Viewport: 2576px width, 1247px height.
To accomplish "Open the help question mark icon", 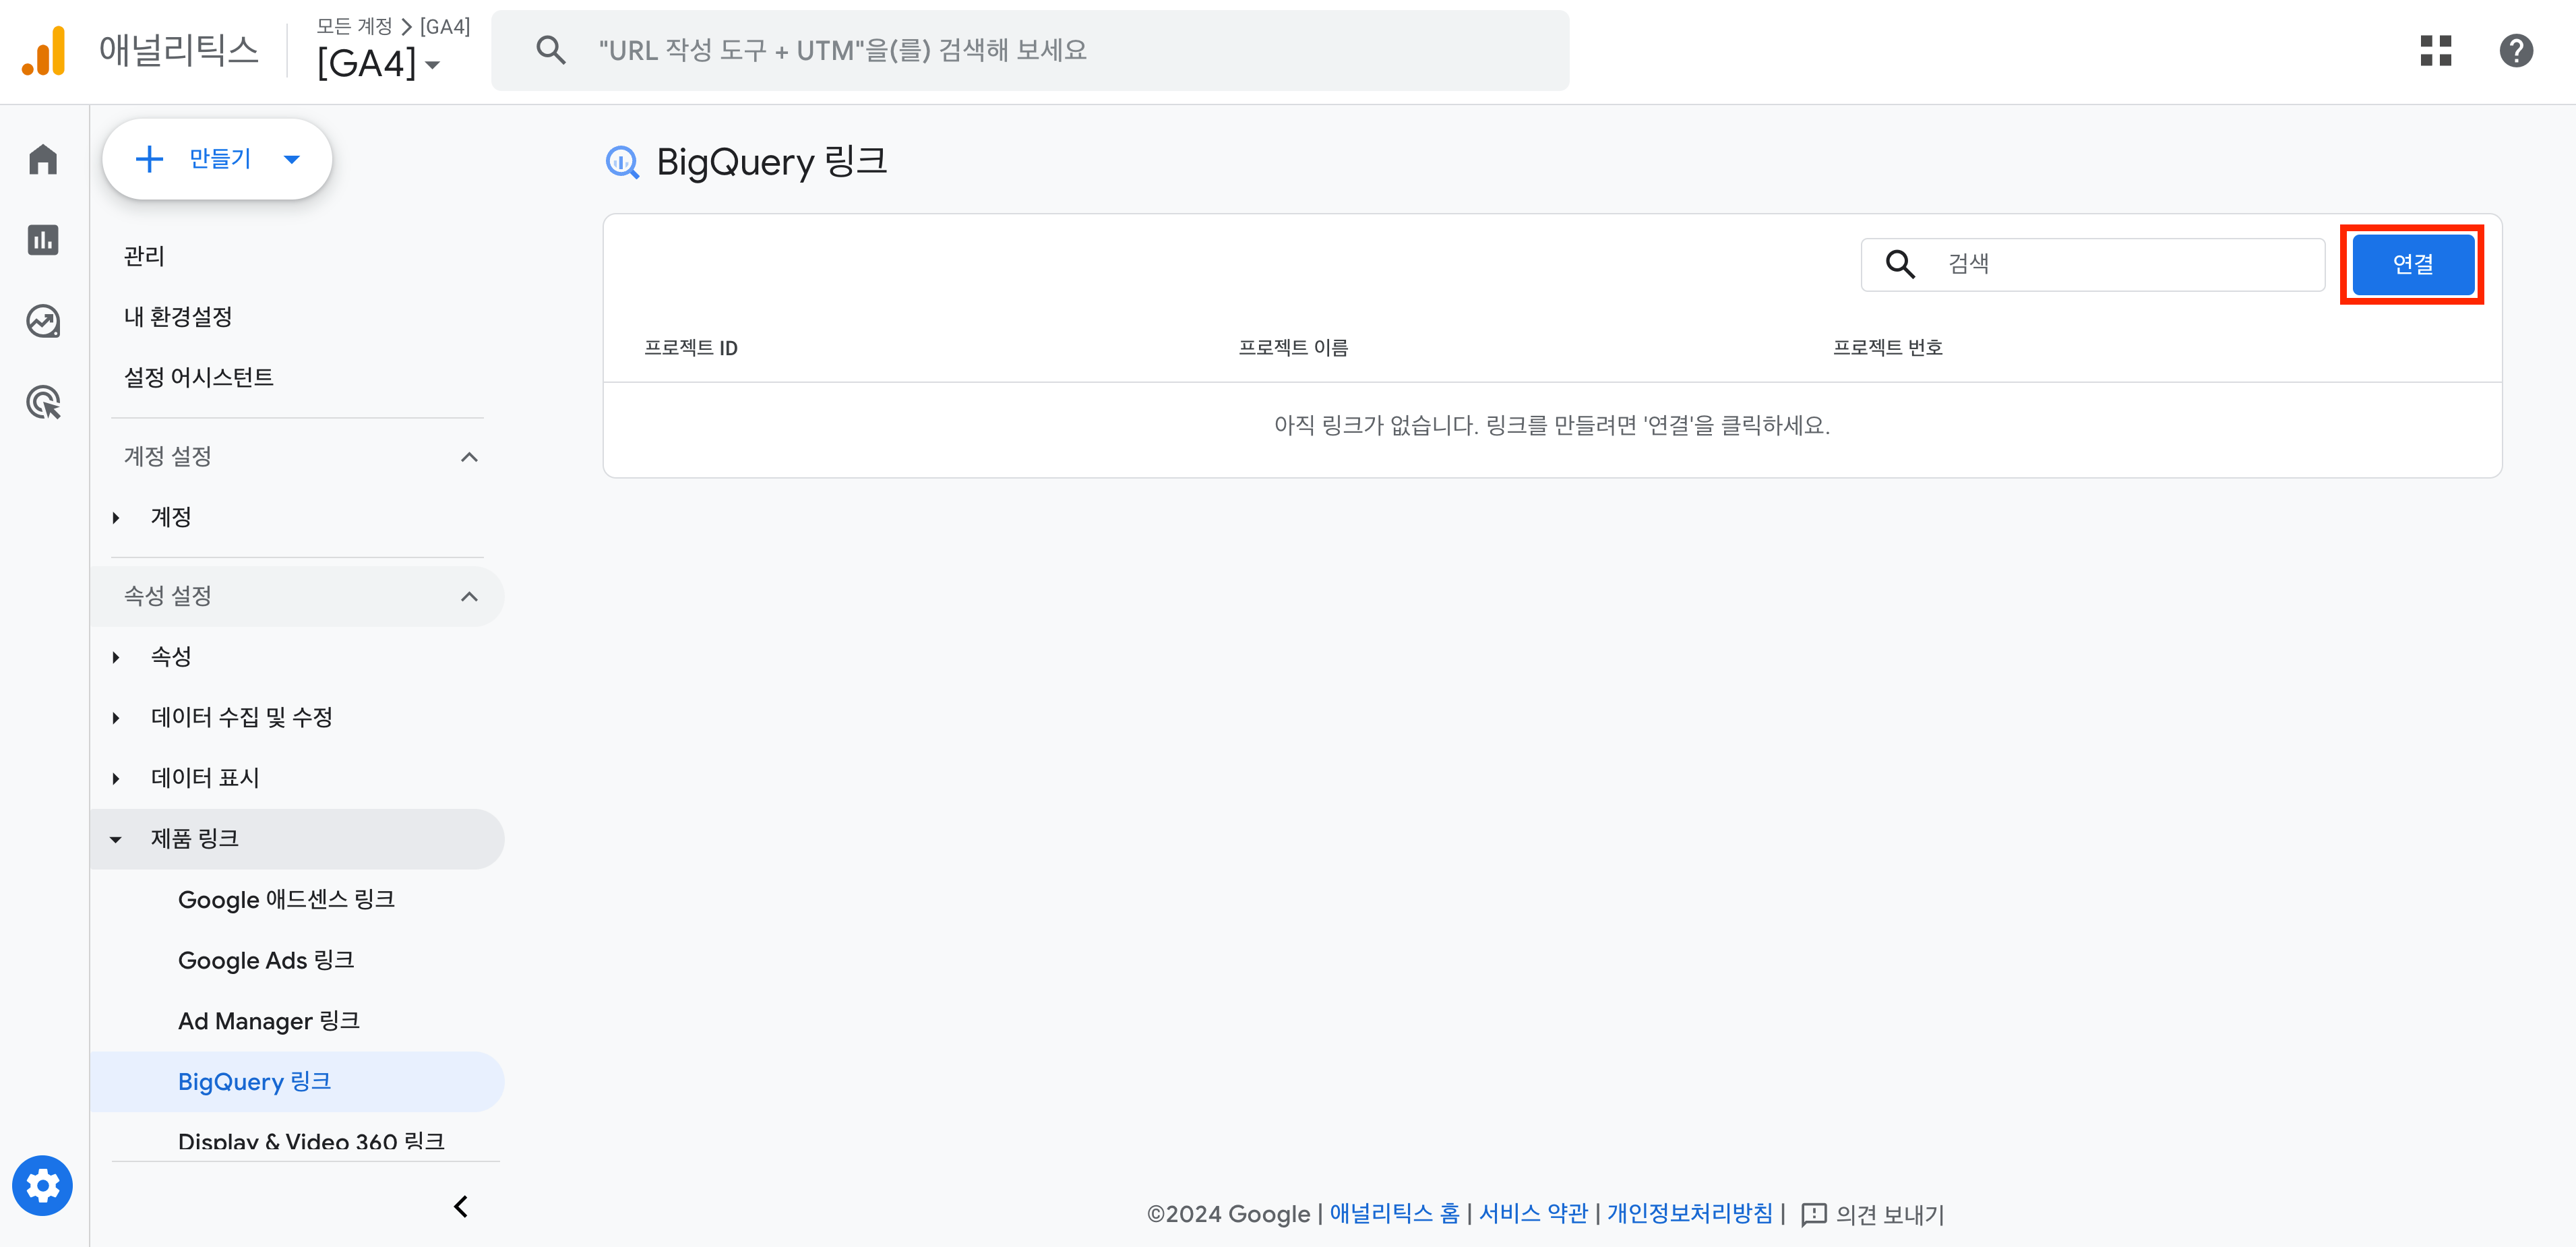I will click(x=2516, y=51).
